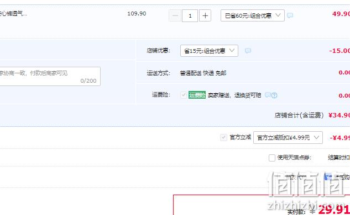Screen dimensions: 350x215
Task: Click the 朋友代付 option
Action: coord(296,177)
